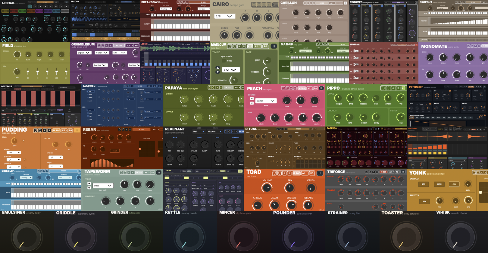Click the redo icon in Pudding header
Screen dimensions: 488x253
coord(40,130)
